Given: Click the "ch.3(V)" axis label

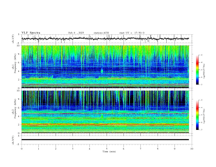Looking at the screenshot, I should click(x=13, y=140).
